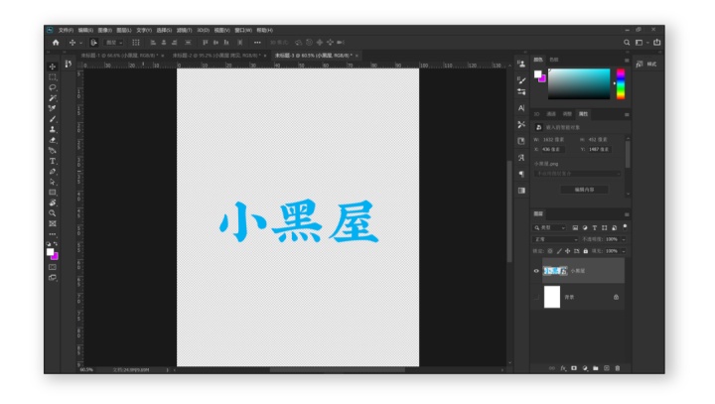Viewport: 715px width, 404px height.
Task: Select the Move tool in the left toolbox
Action: tap(53, 67)
